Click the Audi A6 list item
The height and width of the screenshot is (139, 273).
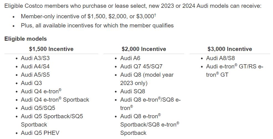click(x=130, y=58)
